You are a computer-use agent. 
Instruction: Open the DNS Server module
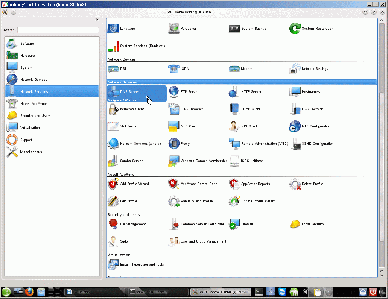pos(137,94)
